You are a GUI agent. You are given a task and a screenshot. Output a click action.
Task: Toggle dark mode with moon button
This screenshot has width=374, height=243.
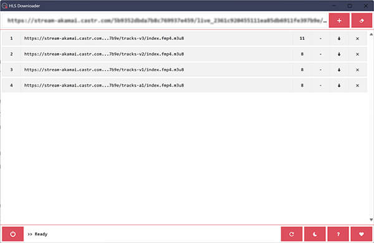pyautogui.click(x=315, y=234)
